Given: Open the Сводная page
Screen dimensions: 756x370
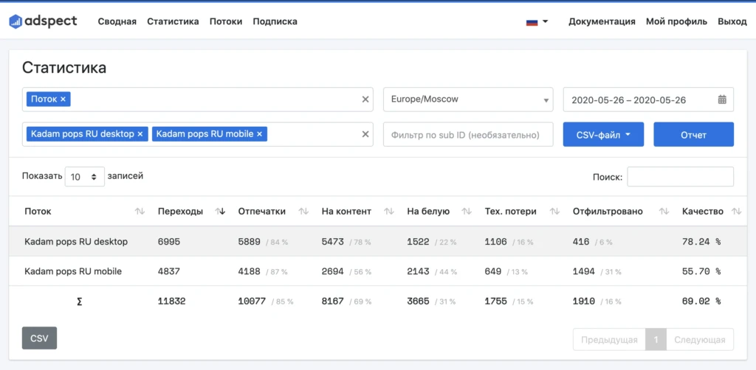Looking at the screenshot, I should coord(117,21).
